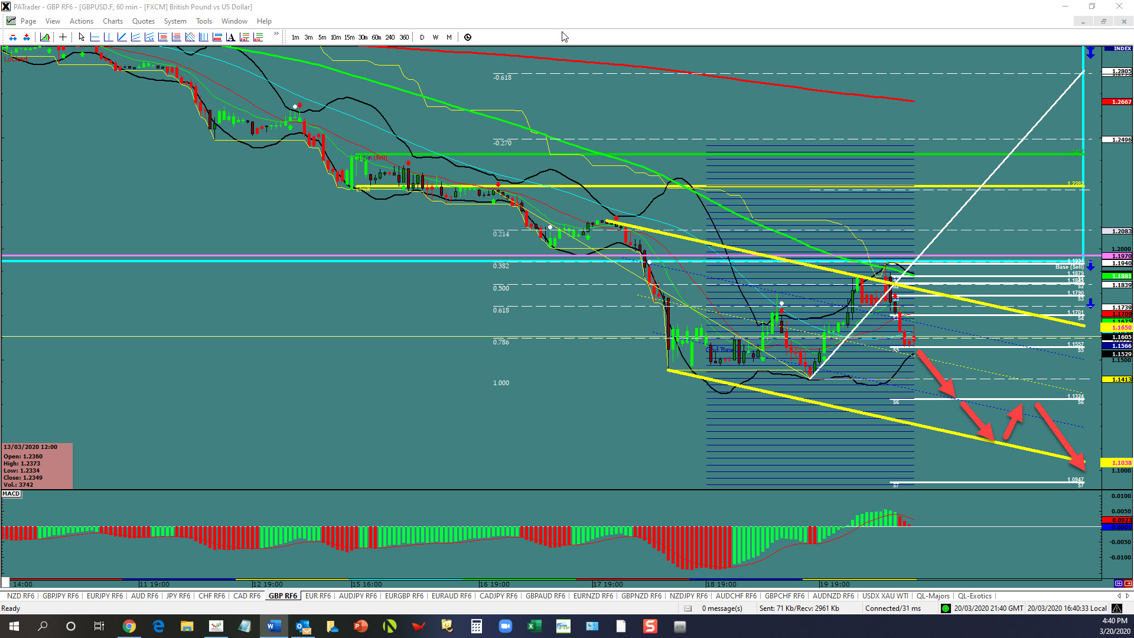Screen dimensions: 1134x638
Task: Click the clock icon in the toolbar
Action: [x=468, y=37]
